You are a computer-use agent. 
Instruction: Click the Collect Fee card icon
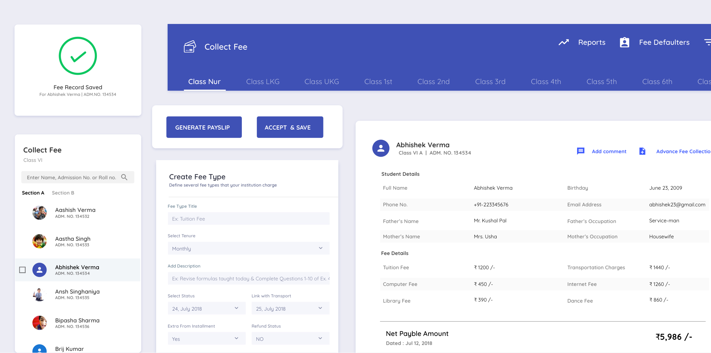pyautogui.click(x=190, y=47)
